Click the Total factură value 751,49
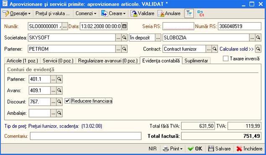 tap(221, 136)
